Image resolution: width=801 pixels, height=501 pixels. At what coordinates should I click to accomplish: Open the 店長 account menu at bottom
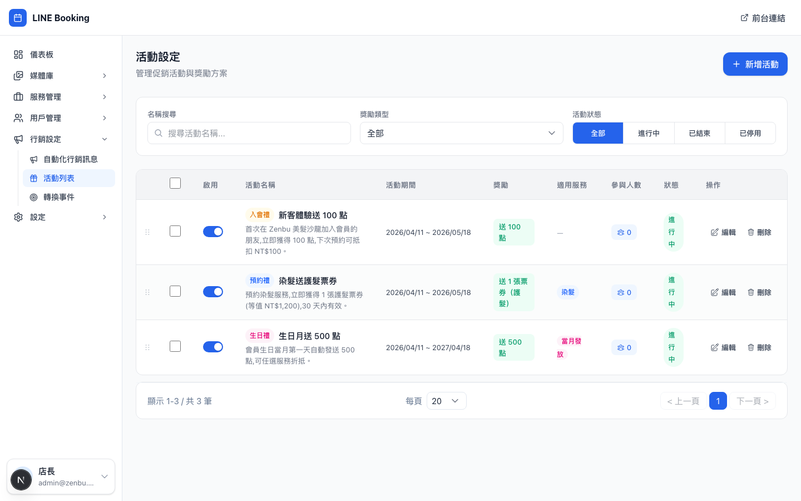(x=61, y=477)
